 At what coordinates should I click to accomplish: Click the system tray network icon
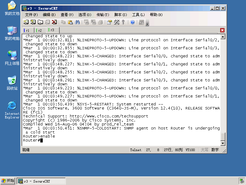pyautogui.click(x=242, y=181)
